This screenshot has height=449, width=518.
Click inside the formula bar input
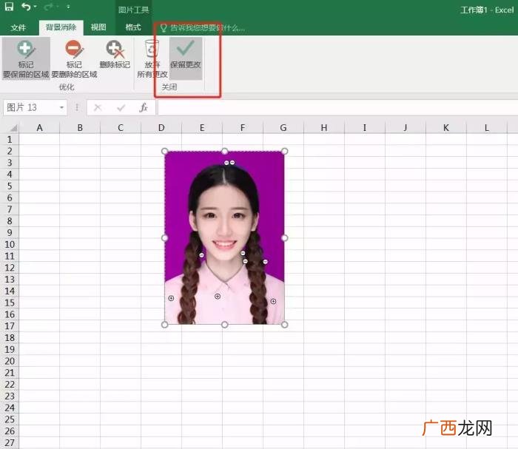[337, 108]
